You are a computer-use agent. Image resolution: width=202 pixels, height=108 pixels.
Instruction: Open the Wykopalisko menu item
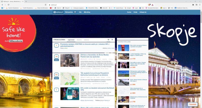point(70,12)
